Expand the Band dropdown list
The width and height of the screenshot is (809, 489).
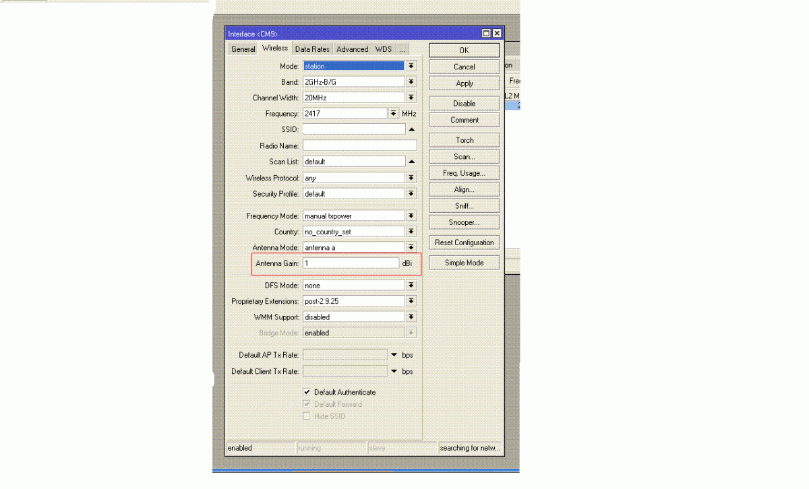(x=411, y=82)
